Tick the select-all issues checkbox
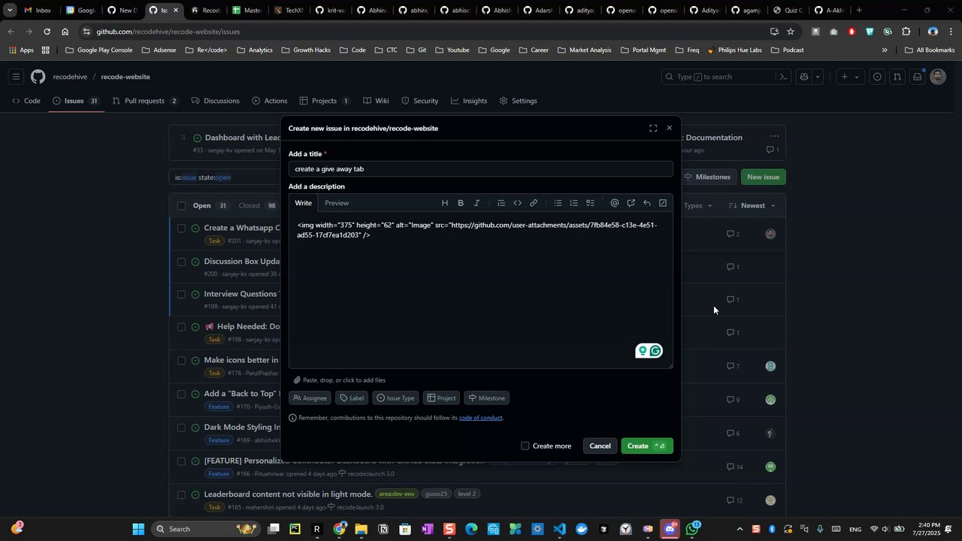The image size is (962, 541). pyautogui.click(x=181, y=206)
